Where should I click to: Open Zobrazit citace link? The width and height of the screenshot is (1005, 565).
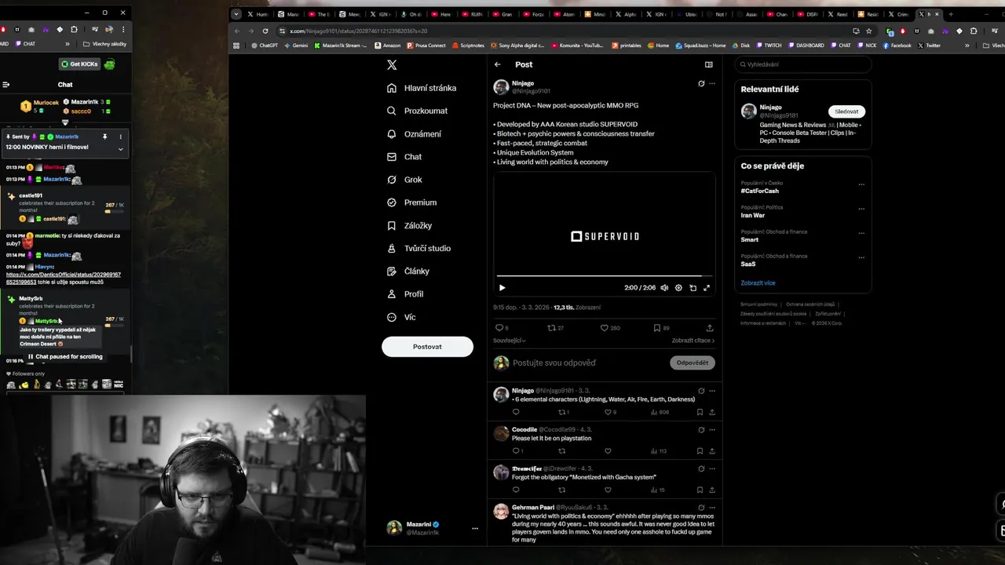click(x=693, y=341)
